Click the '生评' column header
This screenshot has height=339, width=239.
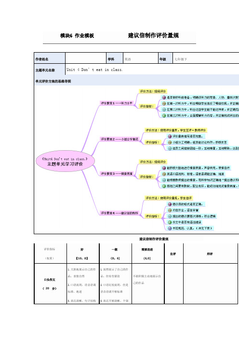click(173, 254)
